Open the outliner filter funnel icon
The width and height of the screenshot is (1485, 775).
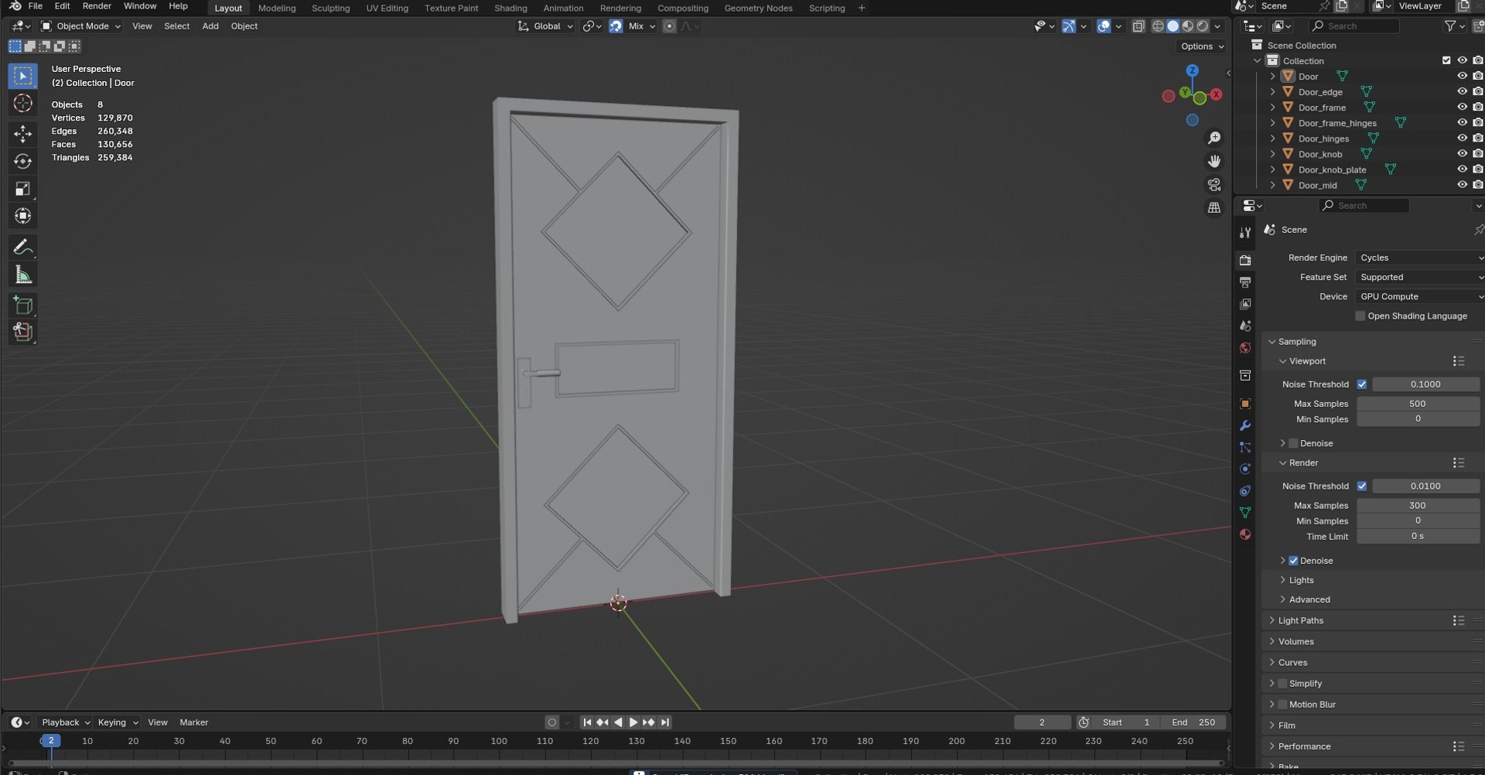1450,26
